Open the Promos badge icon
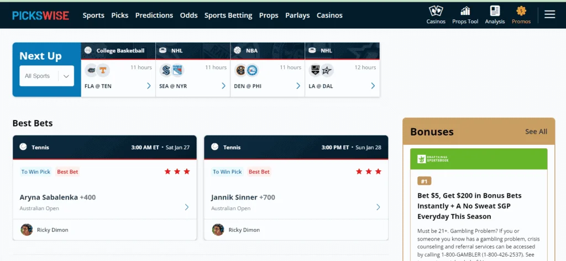The height and width of the screenshot is (261, 566). click(x=521, y=12)
